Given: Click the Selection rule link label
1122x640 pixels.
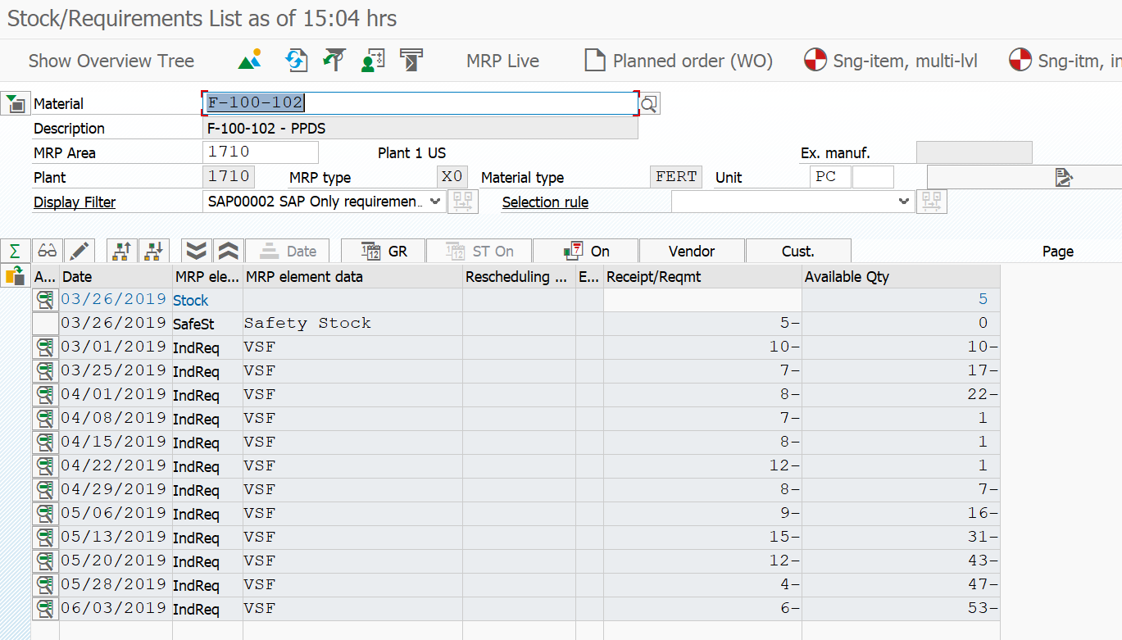Looking at the screenshot, I should pyautogui.click(x=545, y=202).
